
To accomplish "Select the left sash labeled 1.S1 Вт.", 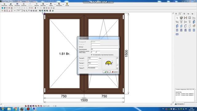I will 65,54.
